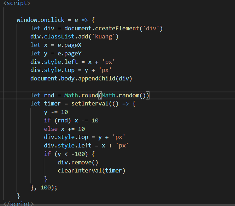
Task: Click 'e.pageX' in the x assignment
Action: pos(70,45)
